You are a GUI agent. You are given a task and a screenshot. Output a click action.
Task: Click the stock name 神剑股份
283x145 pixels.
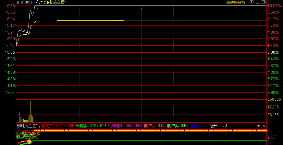click(x=24, y=2)
